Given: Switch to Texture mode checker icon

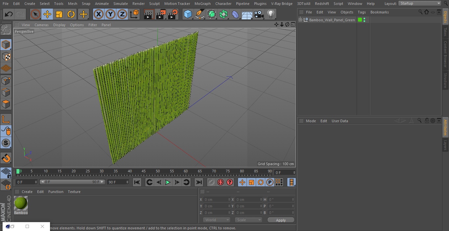Looking at the screenshot, I should [x=6, y=57].
